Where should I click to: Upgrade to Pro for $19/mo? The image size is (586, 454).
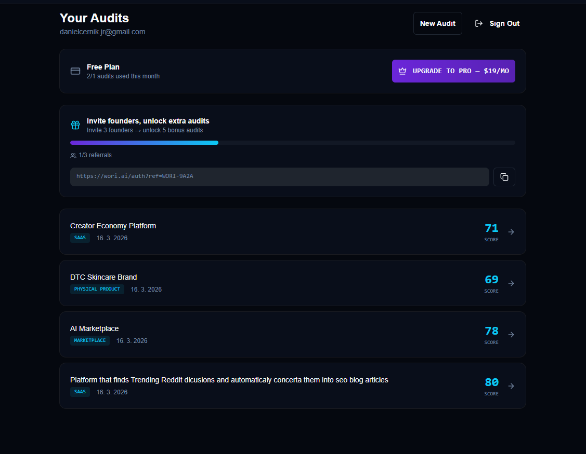click(x=453, y=71)
